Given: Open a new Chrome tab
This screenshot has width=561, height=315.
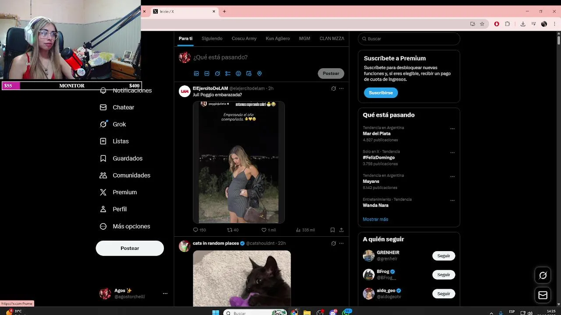Looking at the screenshot, I should coord(224,11).
